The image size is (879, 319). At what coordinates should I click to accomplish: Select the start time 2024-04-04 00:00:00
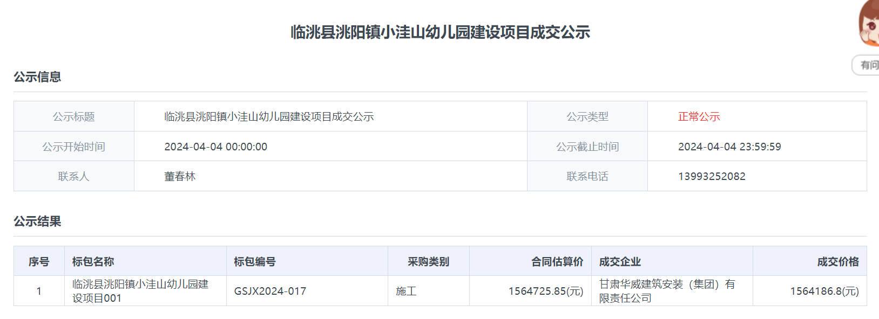(x=215, y=147)
